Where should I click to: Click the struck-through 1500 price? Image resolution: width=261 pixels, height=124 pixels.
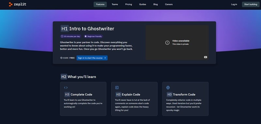pos(66,58)
